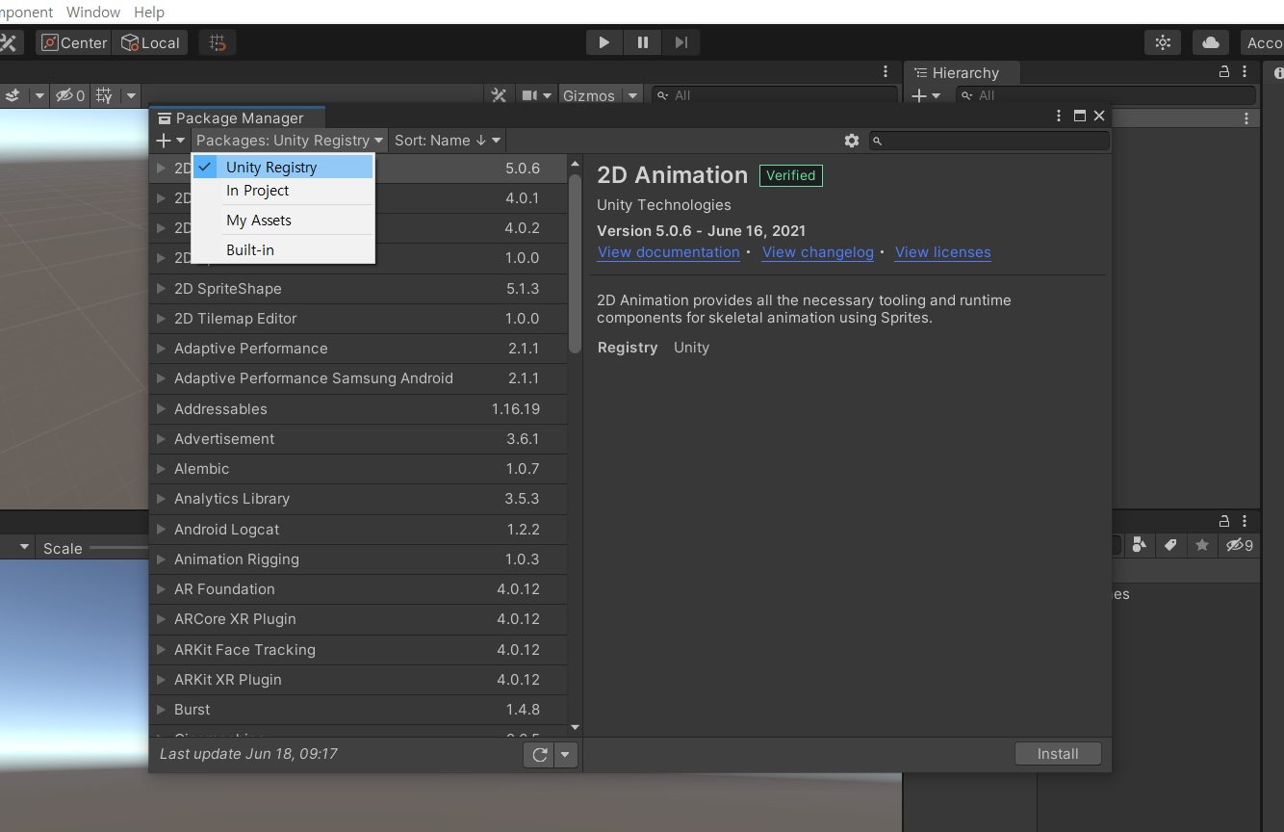Click the grid snapping icon in toolbar

218,42
